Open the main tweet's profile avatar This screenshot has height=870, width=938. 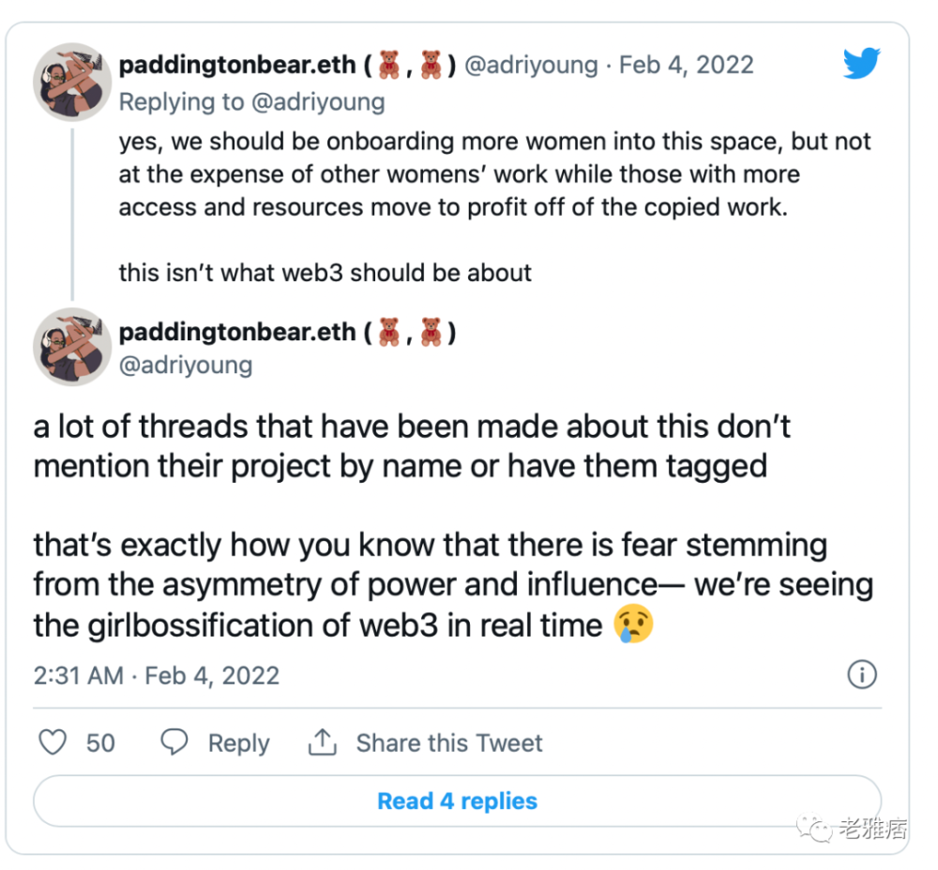(72, 347)
